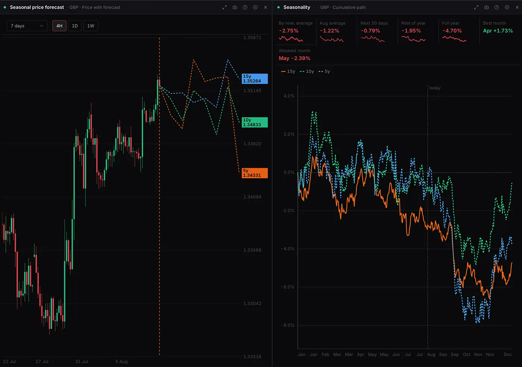Click the today marker on Seasonality chart
This screenshot has height=367, width=522.
[435, 88]
